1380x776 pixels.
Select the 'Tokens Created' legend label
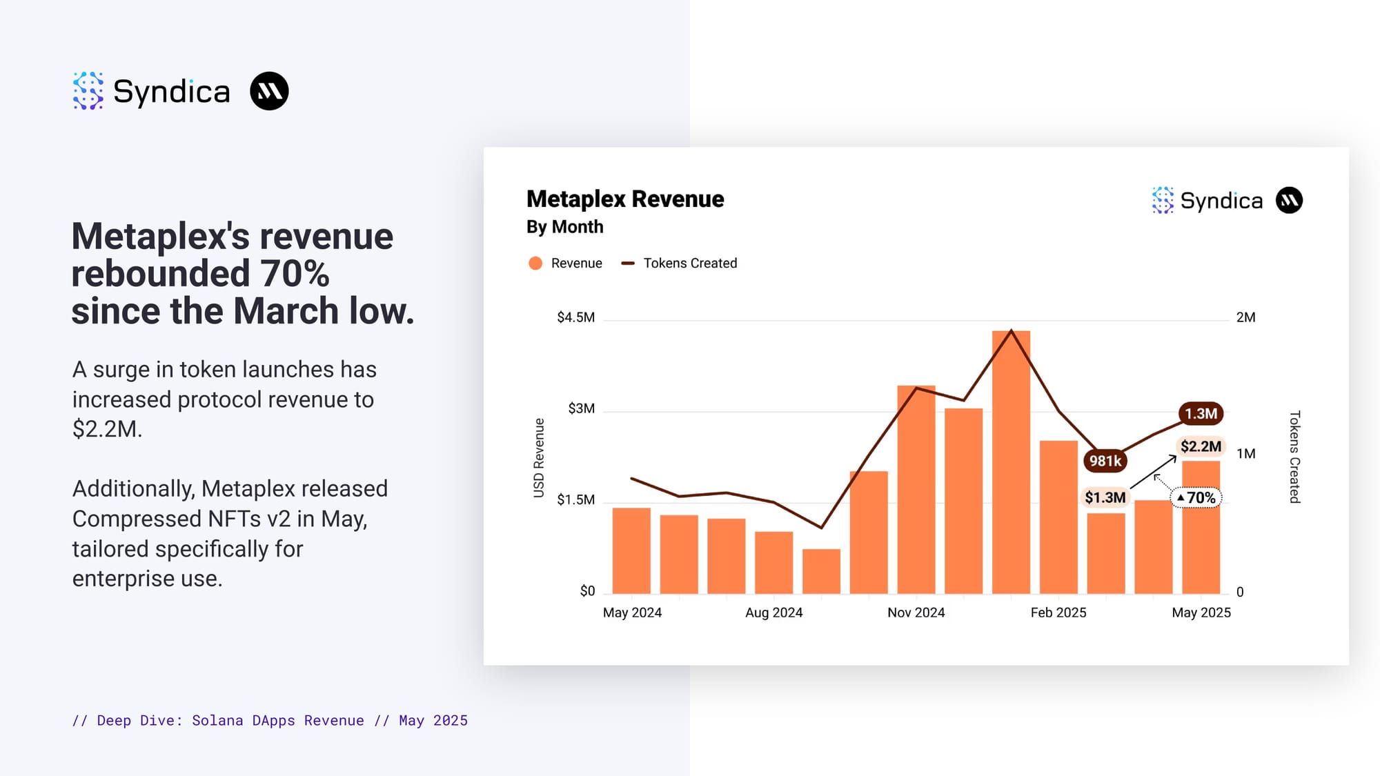point(690,263)
